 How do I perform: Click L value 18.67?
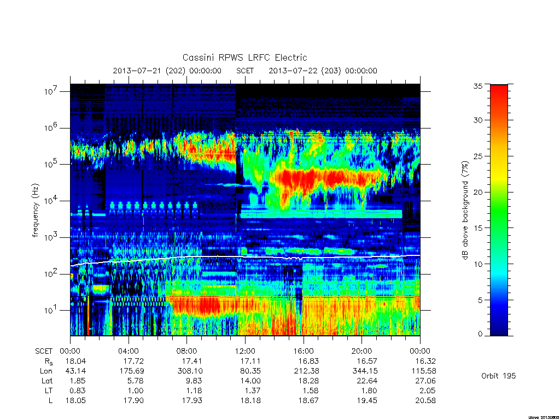(x=308, y=401)
